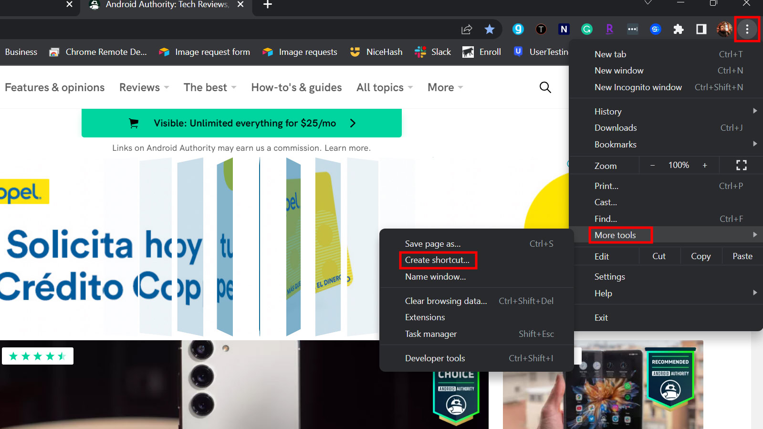
Task: Expand the More navigation dropdown
Action: pos(445,87)
